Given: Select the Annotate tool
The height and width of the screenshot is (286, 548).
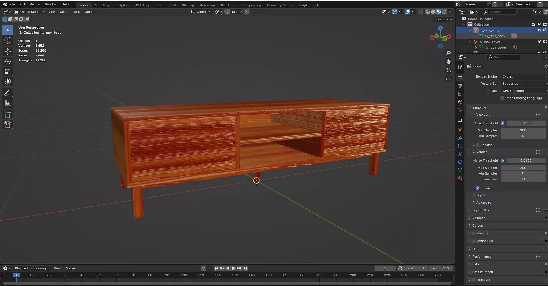Looking at the screenshot, I should pos(8,93).
